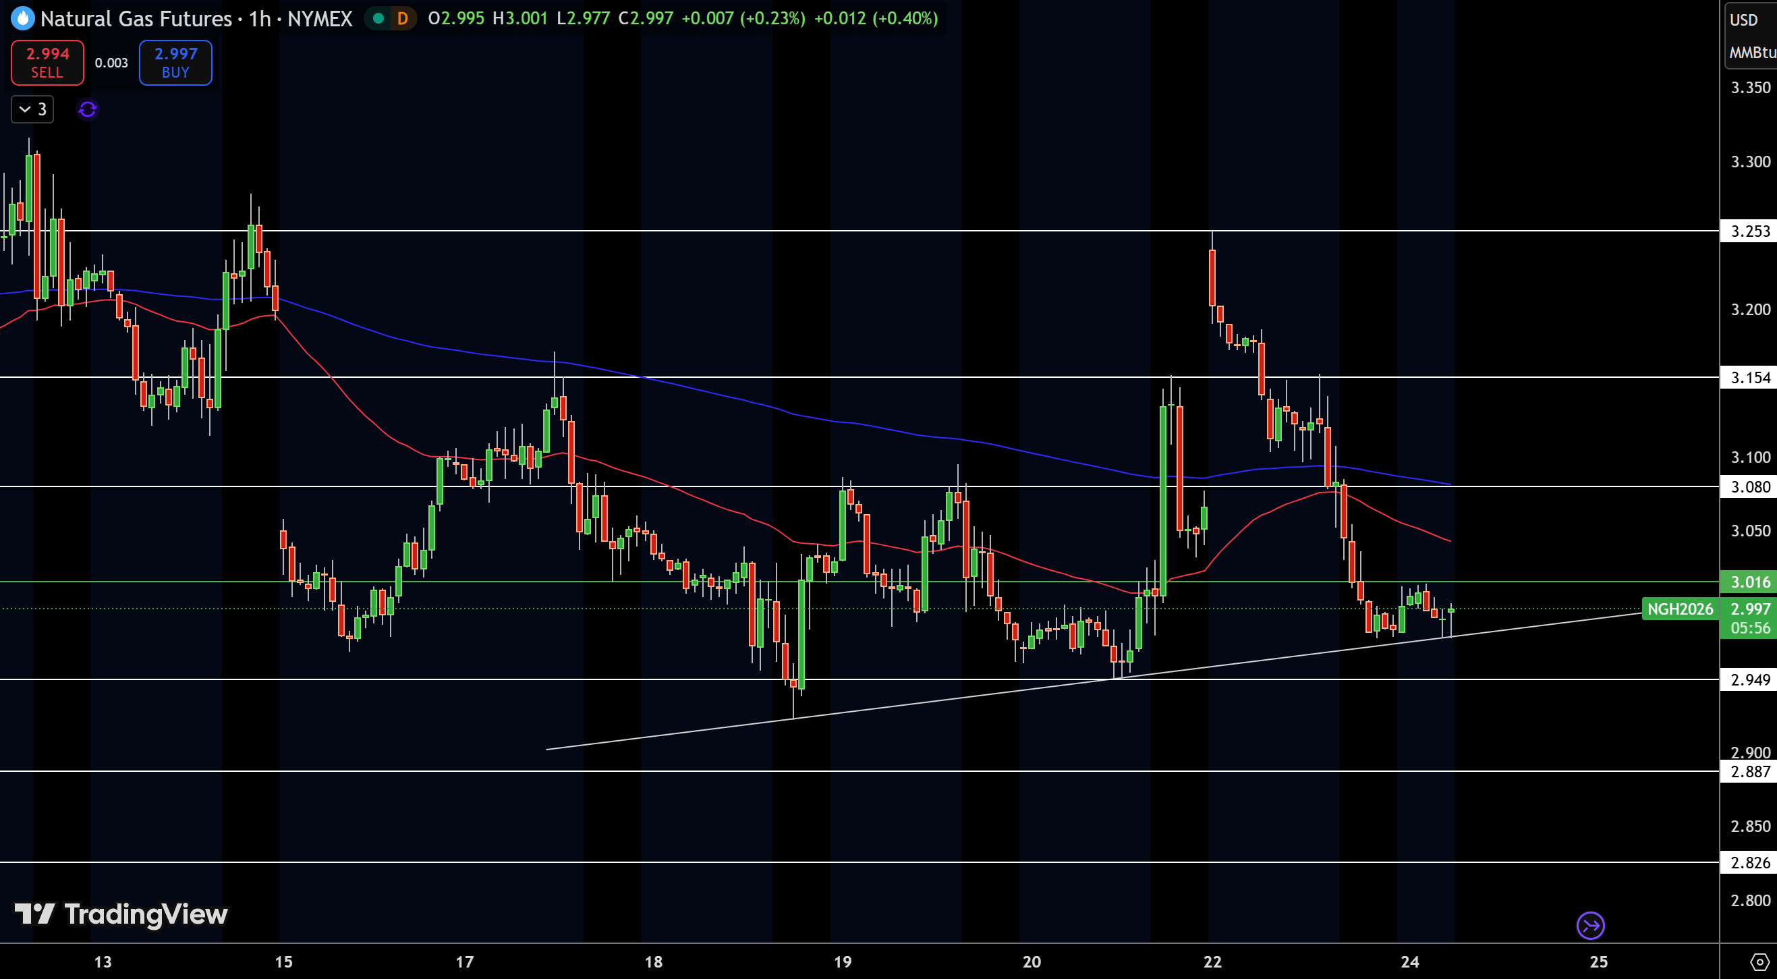Click the NGH2026 price label tag
1777x979 pixels.
pyautogui.click(x=1680, y=609)
